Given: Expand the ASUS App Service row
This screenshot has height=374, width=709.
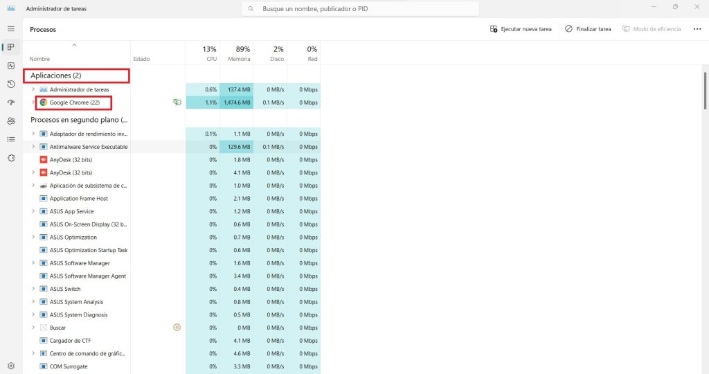Looking at the screenshot, I should (33, 211).
